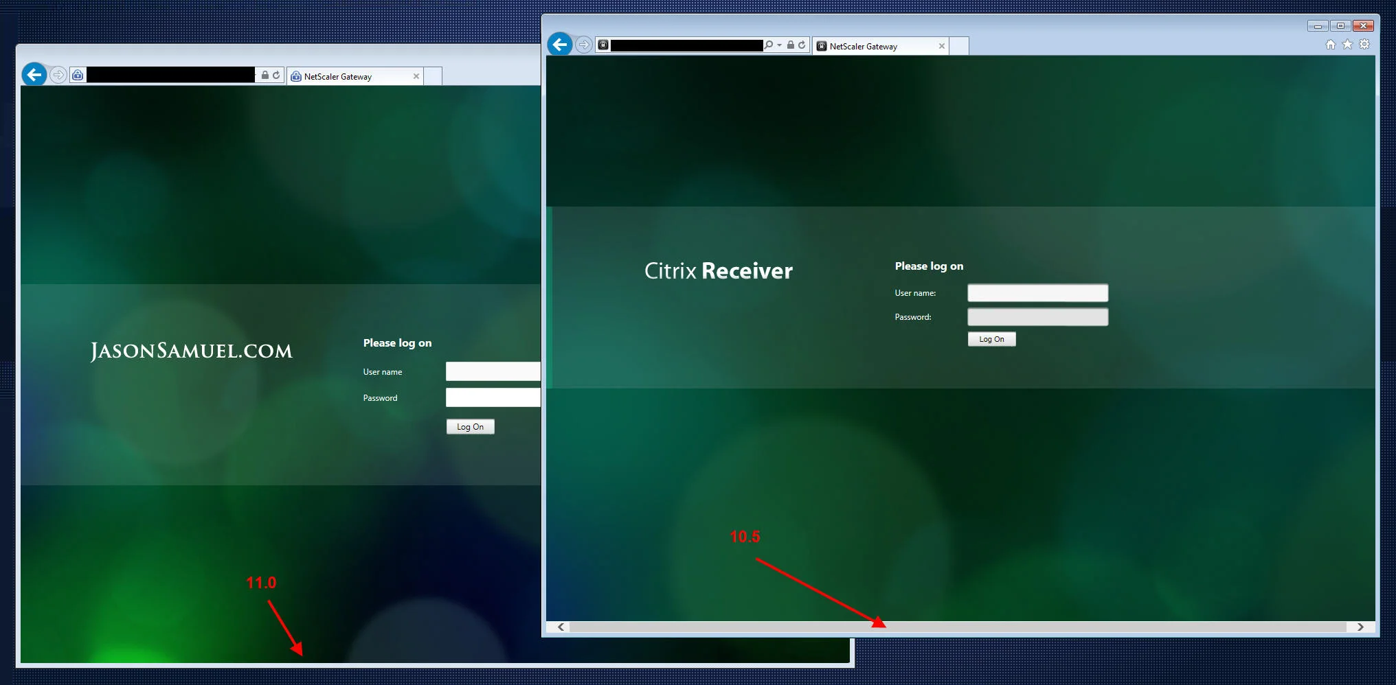Click 'Please log on' heading in right window
1396x685 pixels.
[929, 266]
